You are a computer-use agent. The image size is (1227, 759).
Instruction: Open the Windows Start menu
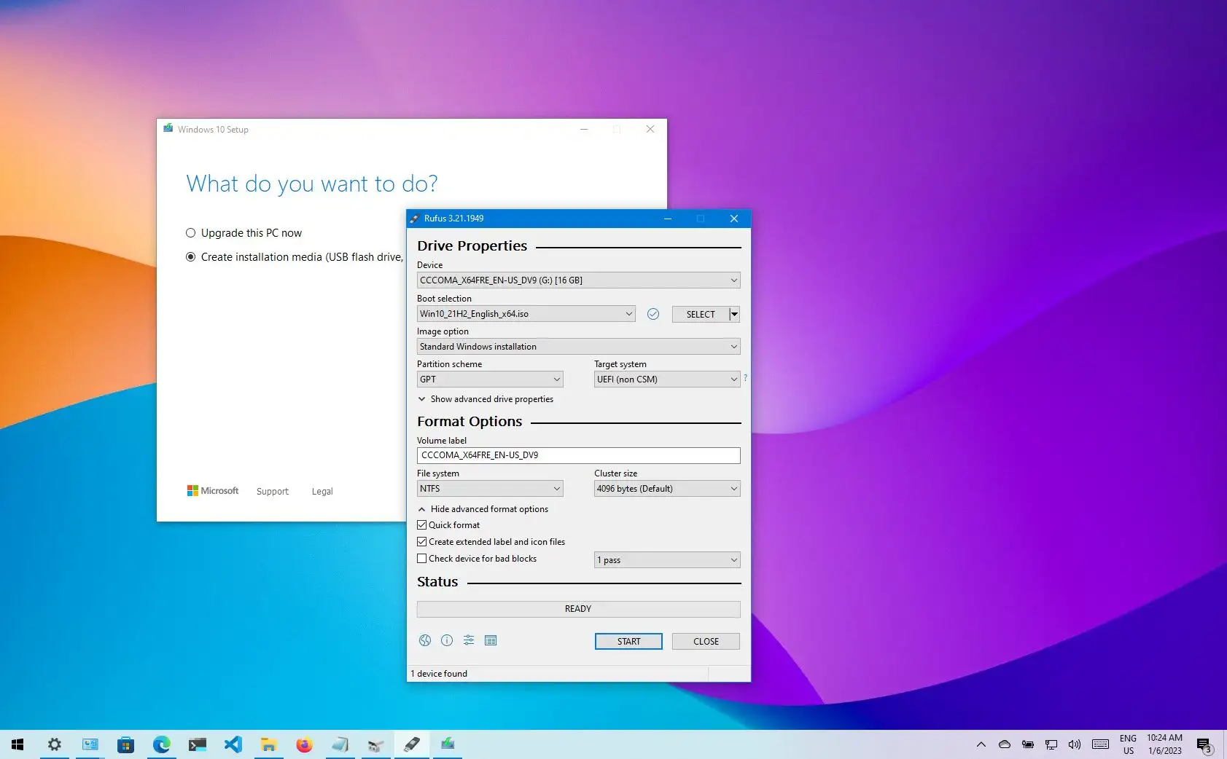point(17,744)
